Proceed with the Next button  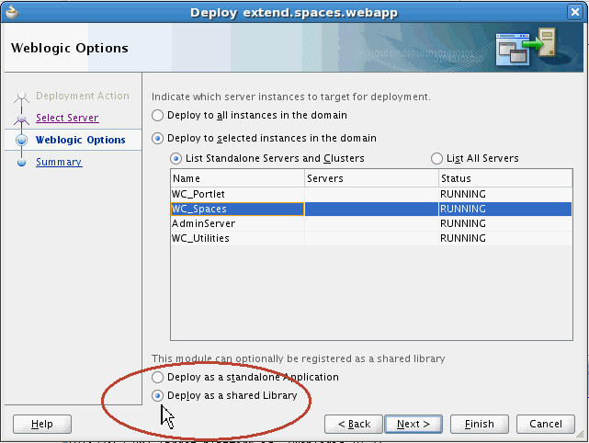click(x=413, y=425)
